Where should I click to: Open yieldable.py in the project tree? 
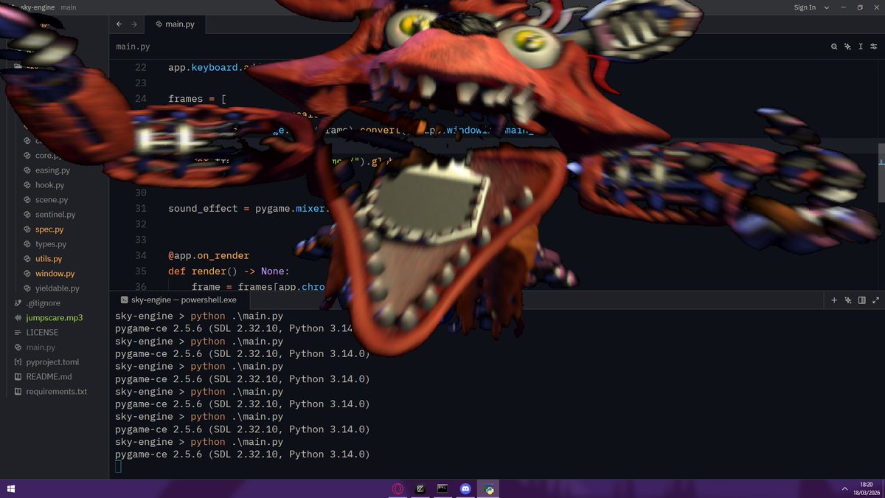coord(57,288)
